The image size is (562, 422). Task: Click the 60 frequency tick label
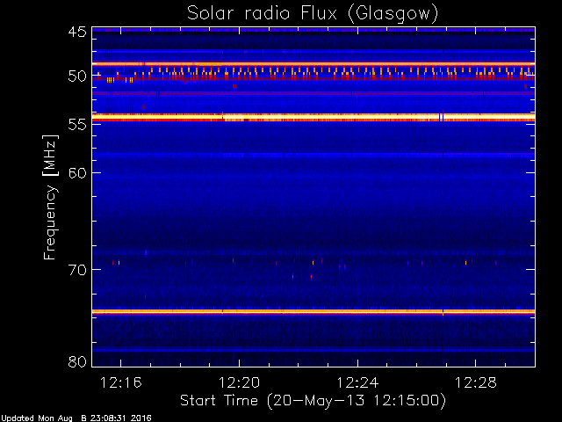click(76, 173)
